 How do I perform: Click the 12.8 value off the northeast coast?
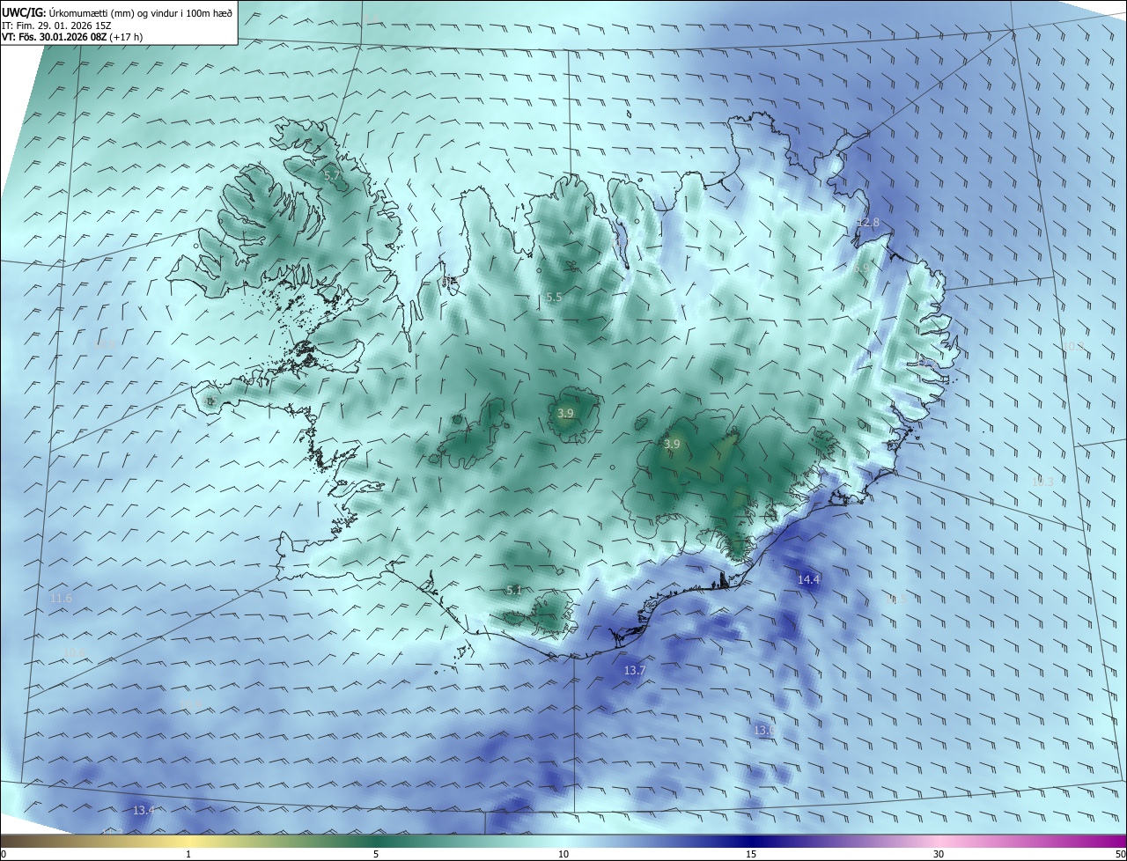point(868,222)
